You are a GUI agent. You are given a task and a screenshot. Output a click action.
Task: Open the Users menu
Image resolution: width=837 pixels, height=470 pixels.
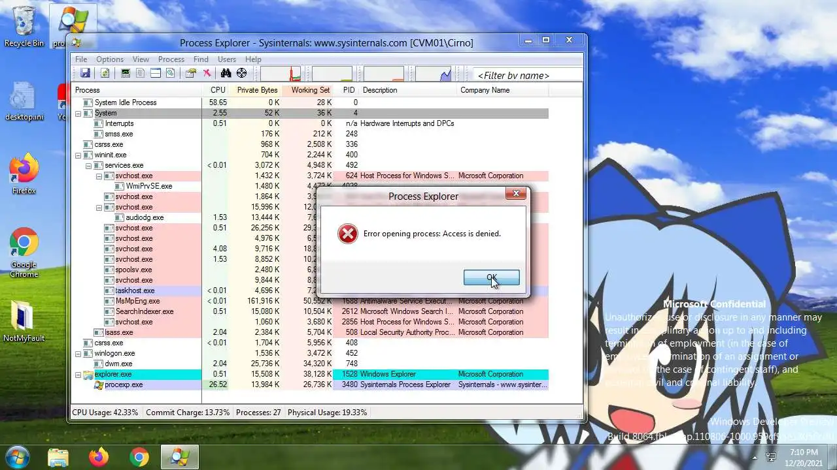pyautogui.click(x=227, y=59)
